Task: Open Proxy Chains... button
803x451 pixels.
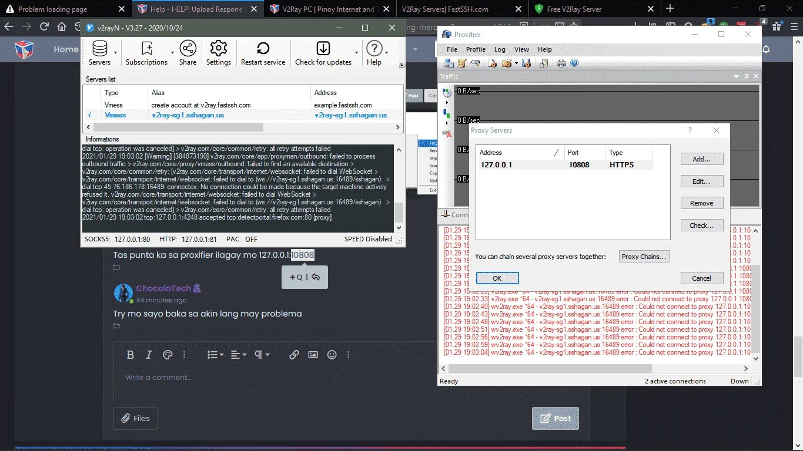Action: tap(644, 257)
